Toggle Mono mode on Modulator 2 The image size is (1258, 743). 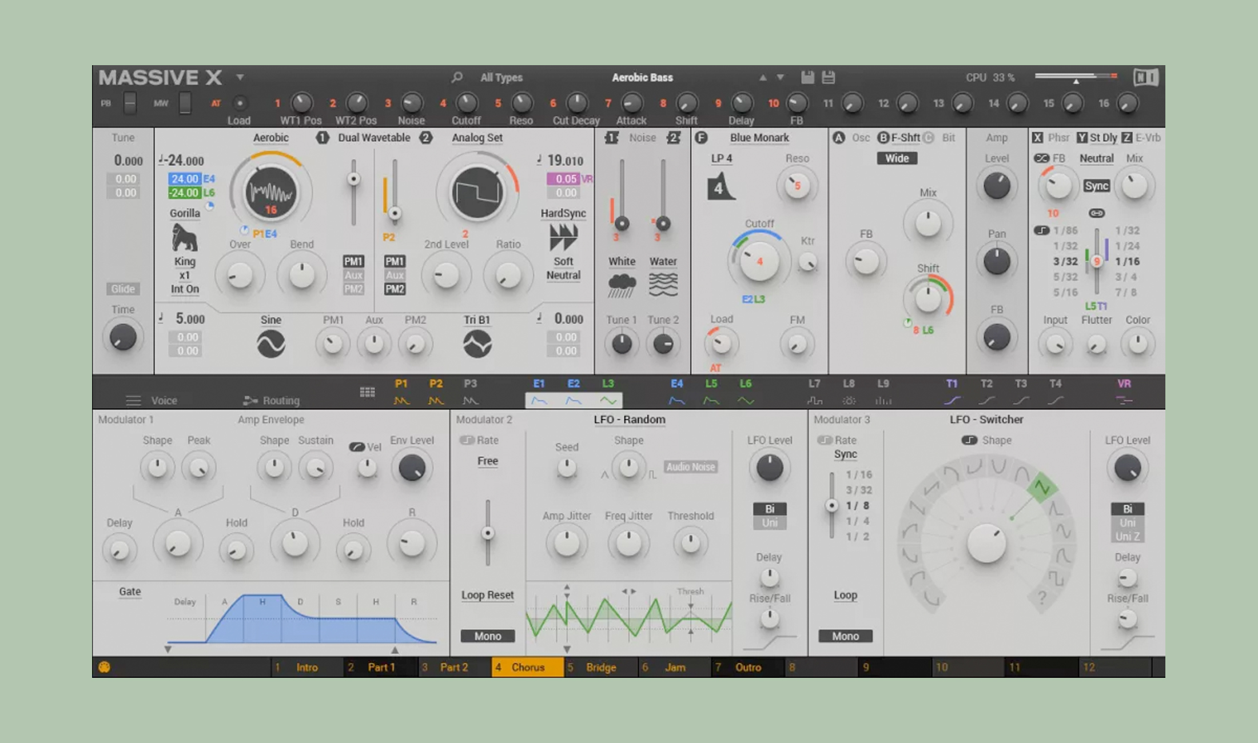[487, 636]
